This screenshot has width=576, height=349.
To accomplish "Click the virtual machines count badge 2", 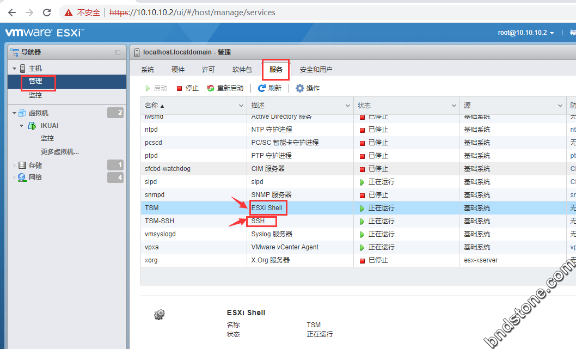I will tap(115, 113).
